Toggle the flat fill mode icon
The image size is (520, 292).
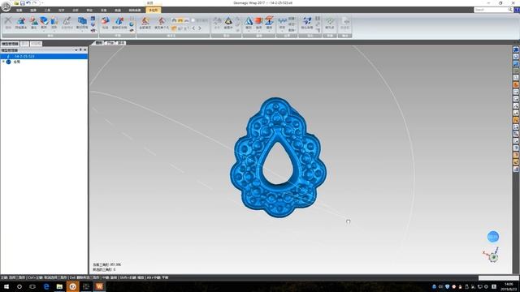tap(187, 20)
